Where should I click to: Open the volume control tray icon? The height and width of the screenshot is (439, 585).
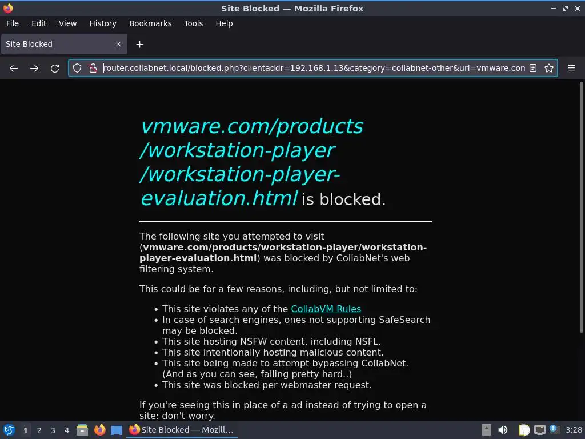pos(503,430)
